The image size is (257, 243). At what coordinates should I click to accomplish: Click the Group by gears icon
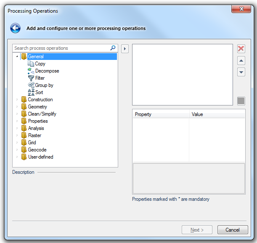pyautogui.click(x=31, y=85)
